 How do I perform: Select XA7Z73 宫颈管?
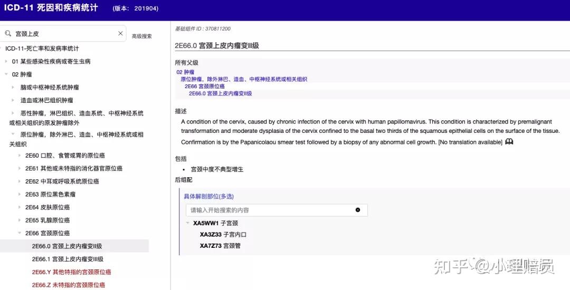click(x=220, y=246)
